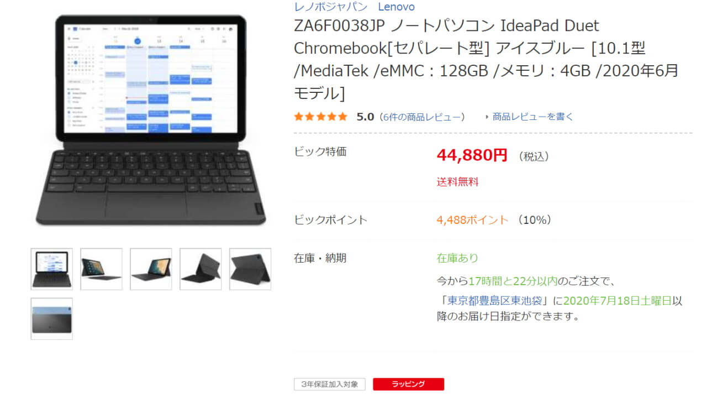
Task: Open the 6件の商品レビュー link
Action: (x=423, y=117)
